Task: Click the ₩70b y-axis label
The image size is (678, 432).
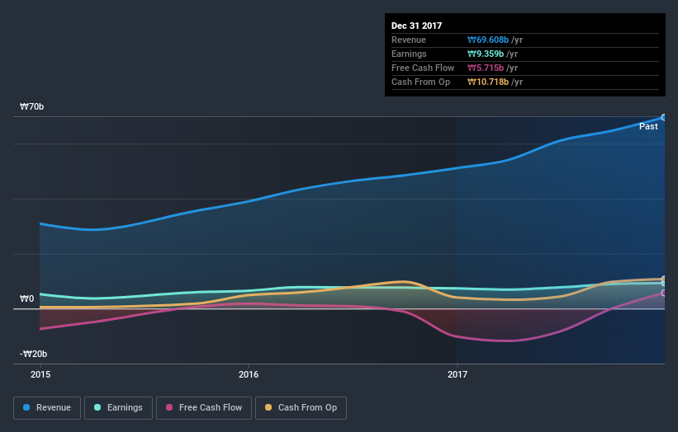Action: tap(32, 106)
